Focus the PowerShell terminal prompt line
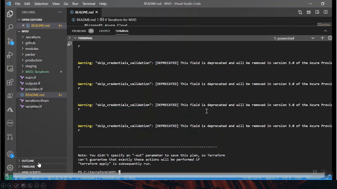Viewport: 337px width, 189px height. point(99,172)
